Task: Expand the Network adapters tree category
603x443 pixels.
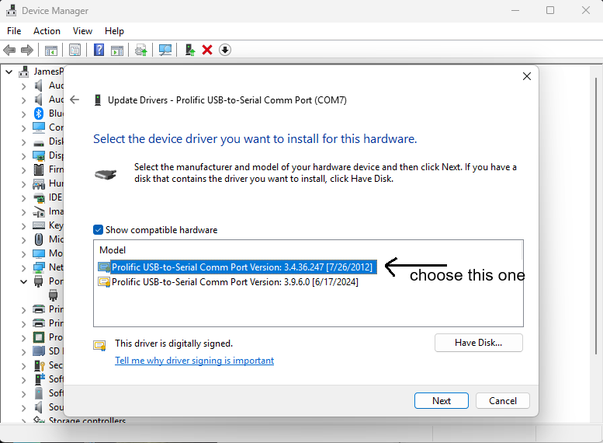Action: pos(24,268)
